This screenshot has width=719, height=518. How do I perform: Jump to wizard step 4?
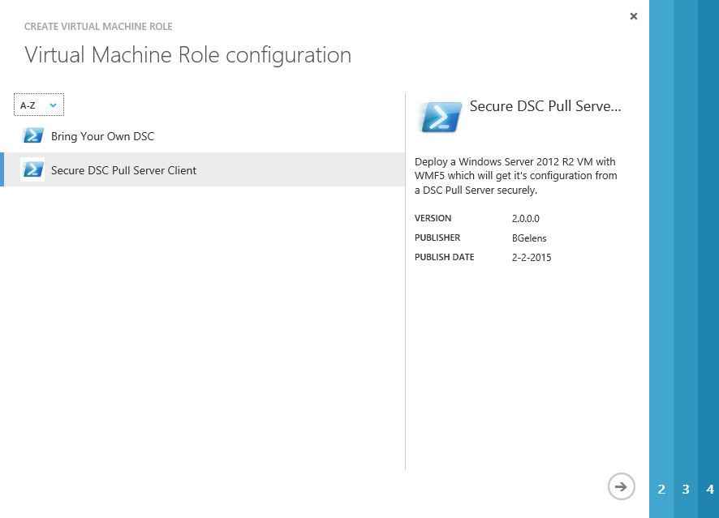(x=710, y=490)
